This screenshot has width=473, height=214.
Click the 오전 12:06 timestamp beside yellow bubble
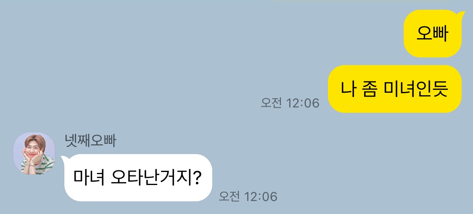coord(290,103)
